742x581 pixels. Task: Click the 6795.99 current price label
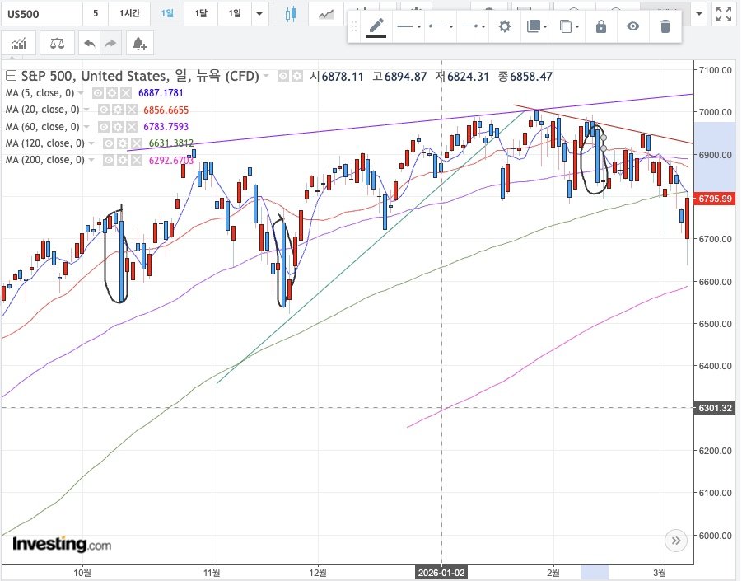[715, 199]
